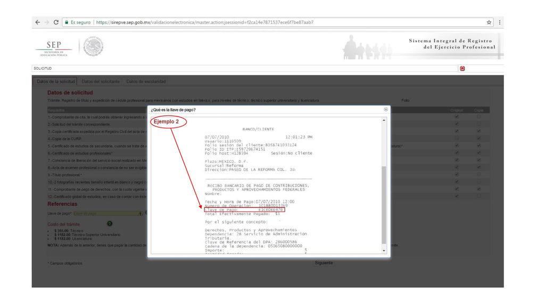The width and height of the screenshot is (545, 306).
Task: Click the dialog scrollbar down arrow
Action: 384,251
